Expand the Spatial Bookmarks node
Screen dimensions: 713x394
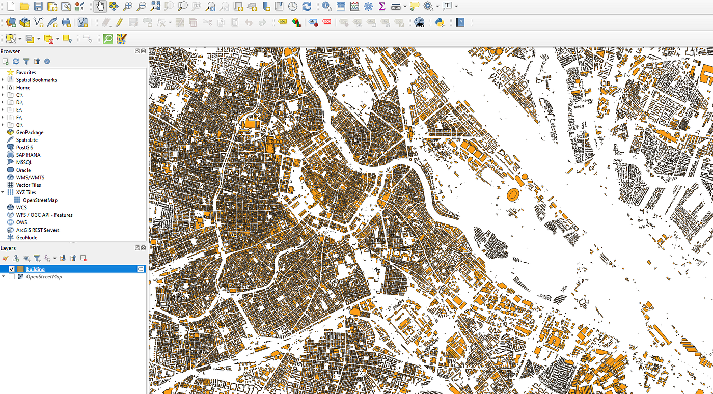pyautogui.click(x=3, y=80)
